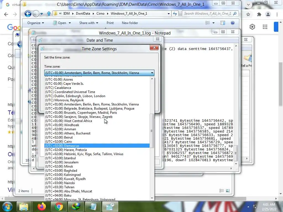Select (UTC+02:00) Minsk entry
Viewport: 283px width, 212px height.
(x=97, y=166)
